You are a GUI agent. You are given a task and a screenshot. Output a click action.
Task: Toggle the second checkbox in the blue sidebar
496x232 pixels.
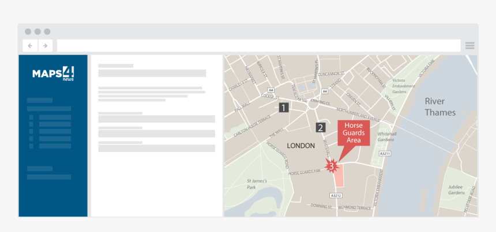click(x=31, y=124)
